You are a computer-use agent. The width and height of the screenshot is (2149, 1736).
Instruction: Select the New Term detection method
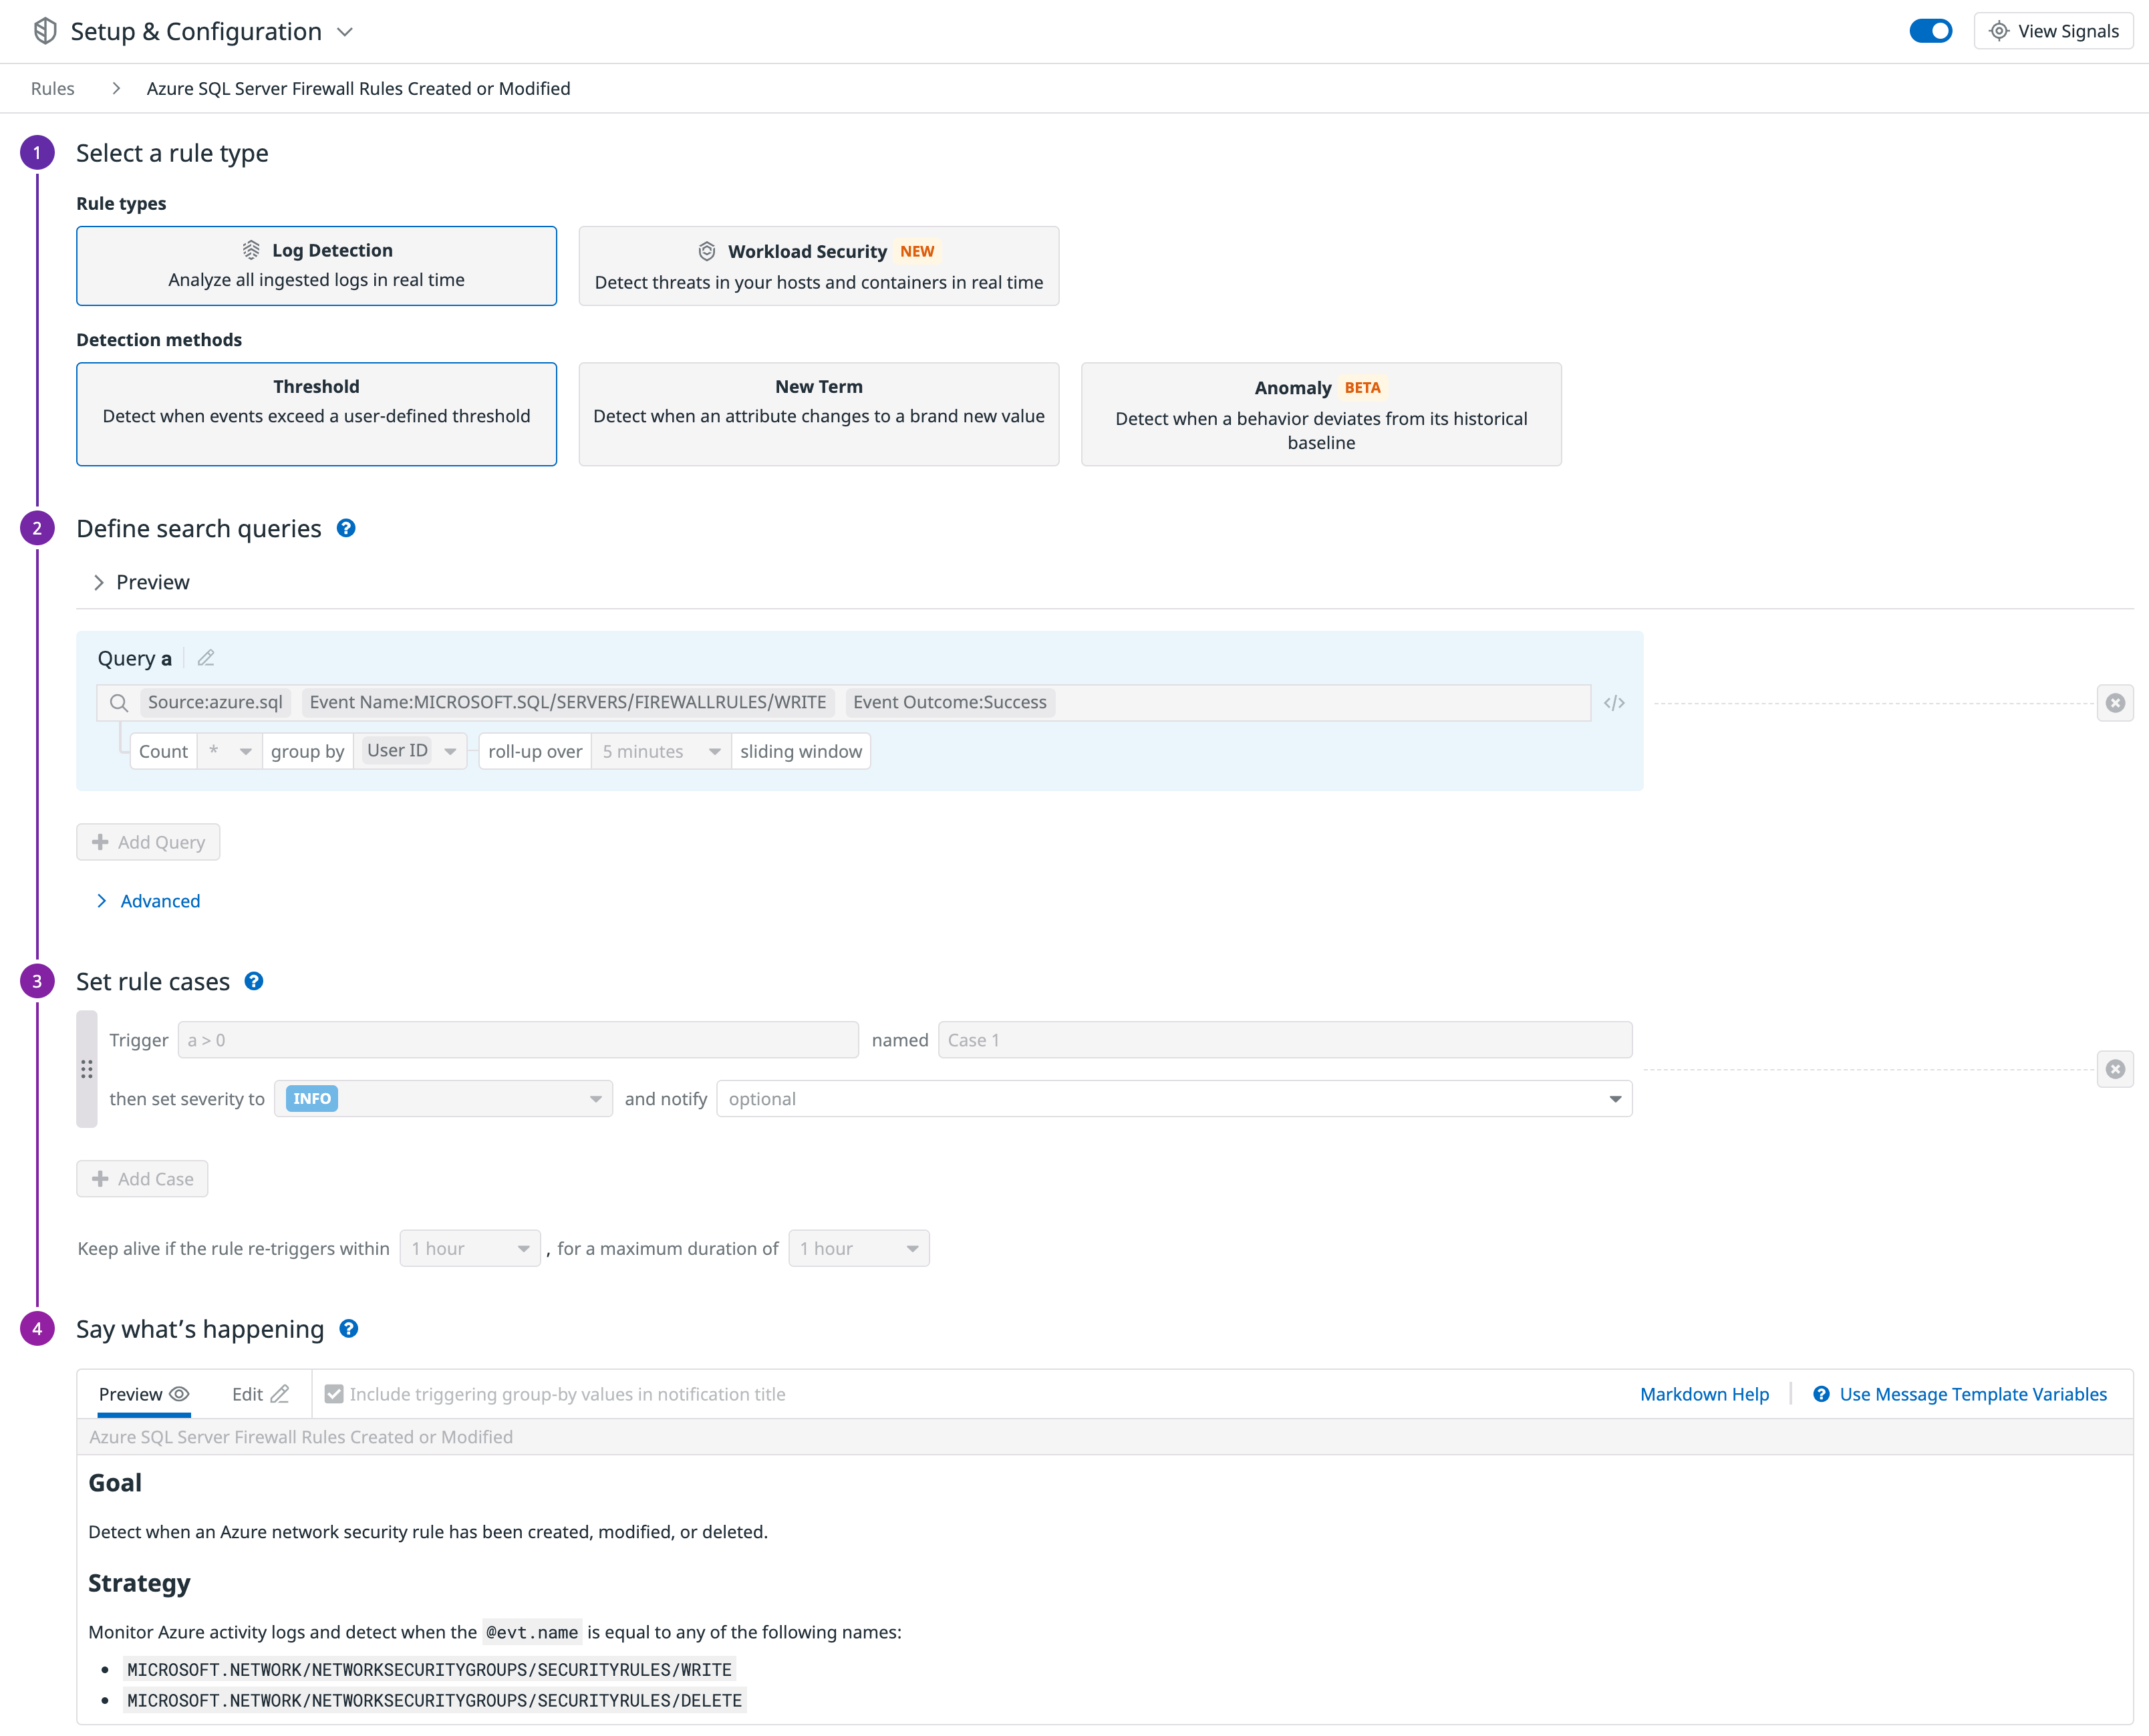[x=818, y=414]
